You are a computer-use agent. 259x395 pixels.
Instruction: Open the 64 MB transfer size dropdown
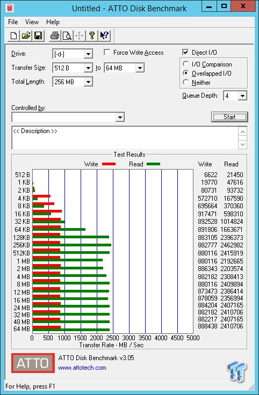coord(140,68)
